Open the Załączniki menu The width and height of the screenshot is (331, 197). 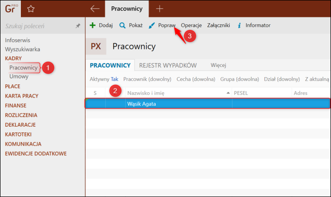tap(218, 25)
